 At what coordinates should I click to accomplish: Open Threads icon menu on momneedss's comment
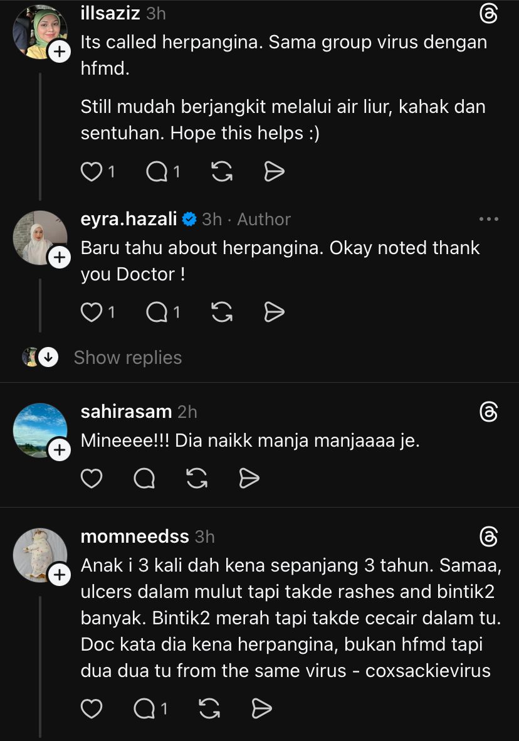tap(488, 537)
